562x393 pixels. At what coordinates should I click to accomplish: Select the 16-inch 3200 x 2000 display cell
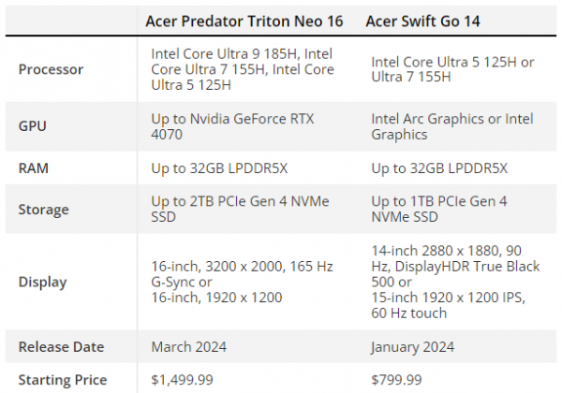coord(242,282)
